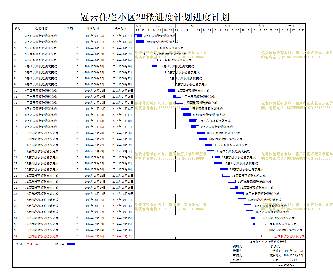Image resolution: width=333 pixels, height=280 pixels.
Task: Click the 编号 column header
Action: pyautogui.click(x=18, y=28)
